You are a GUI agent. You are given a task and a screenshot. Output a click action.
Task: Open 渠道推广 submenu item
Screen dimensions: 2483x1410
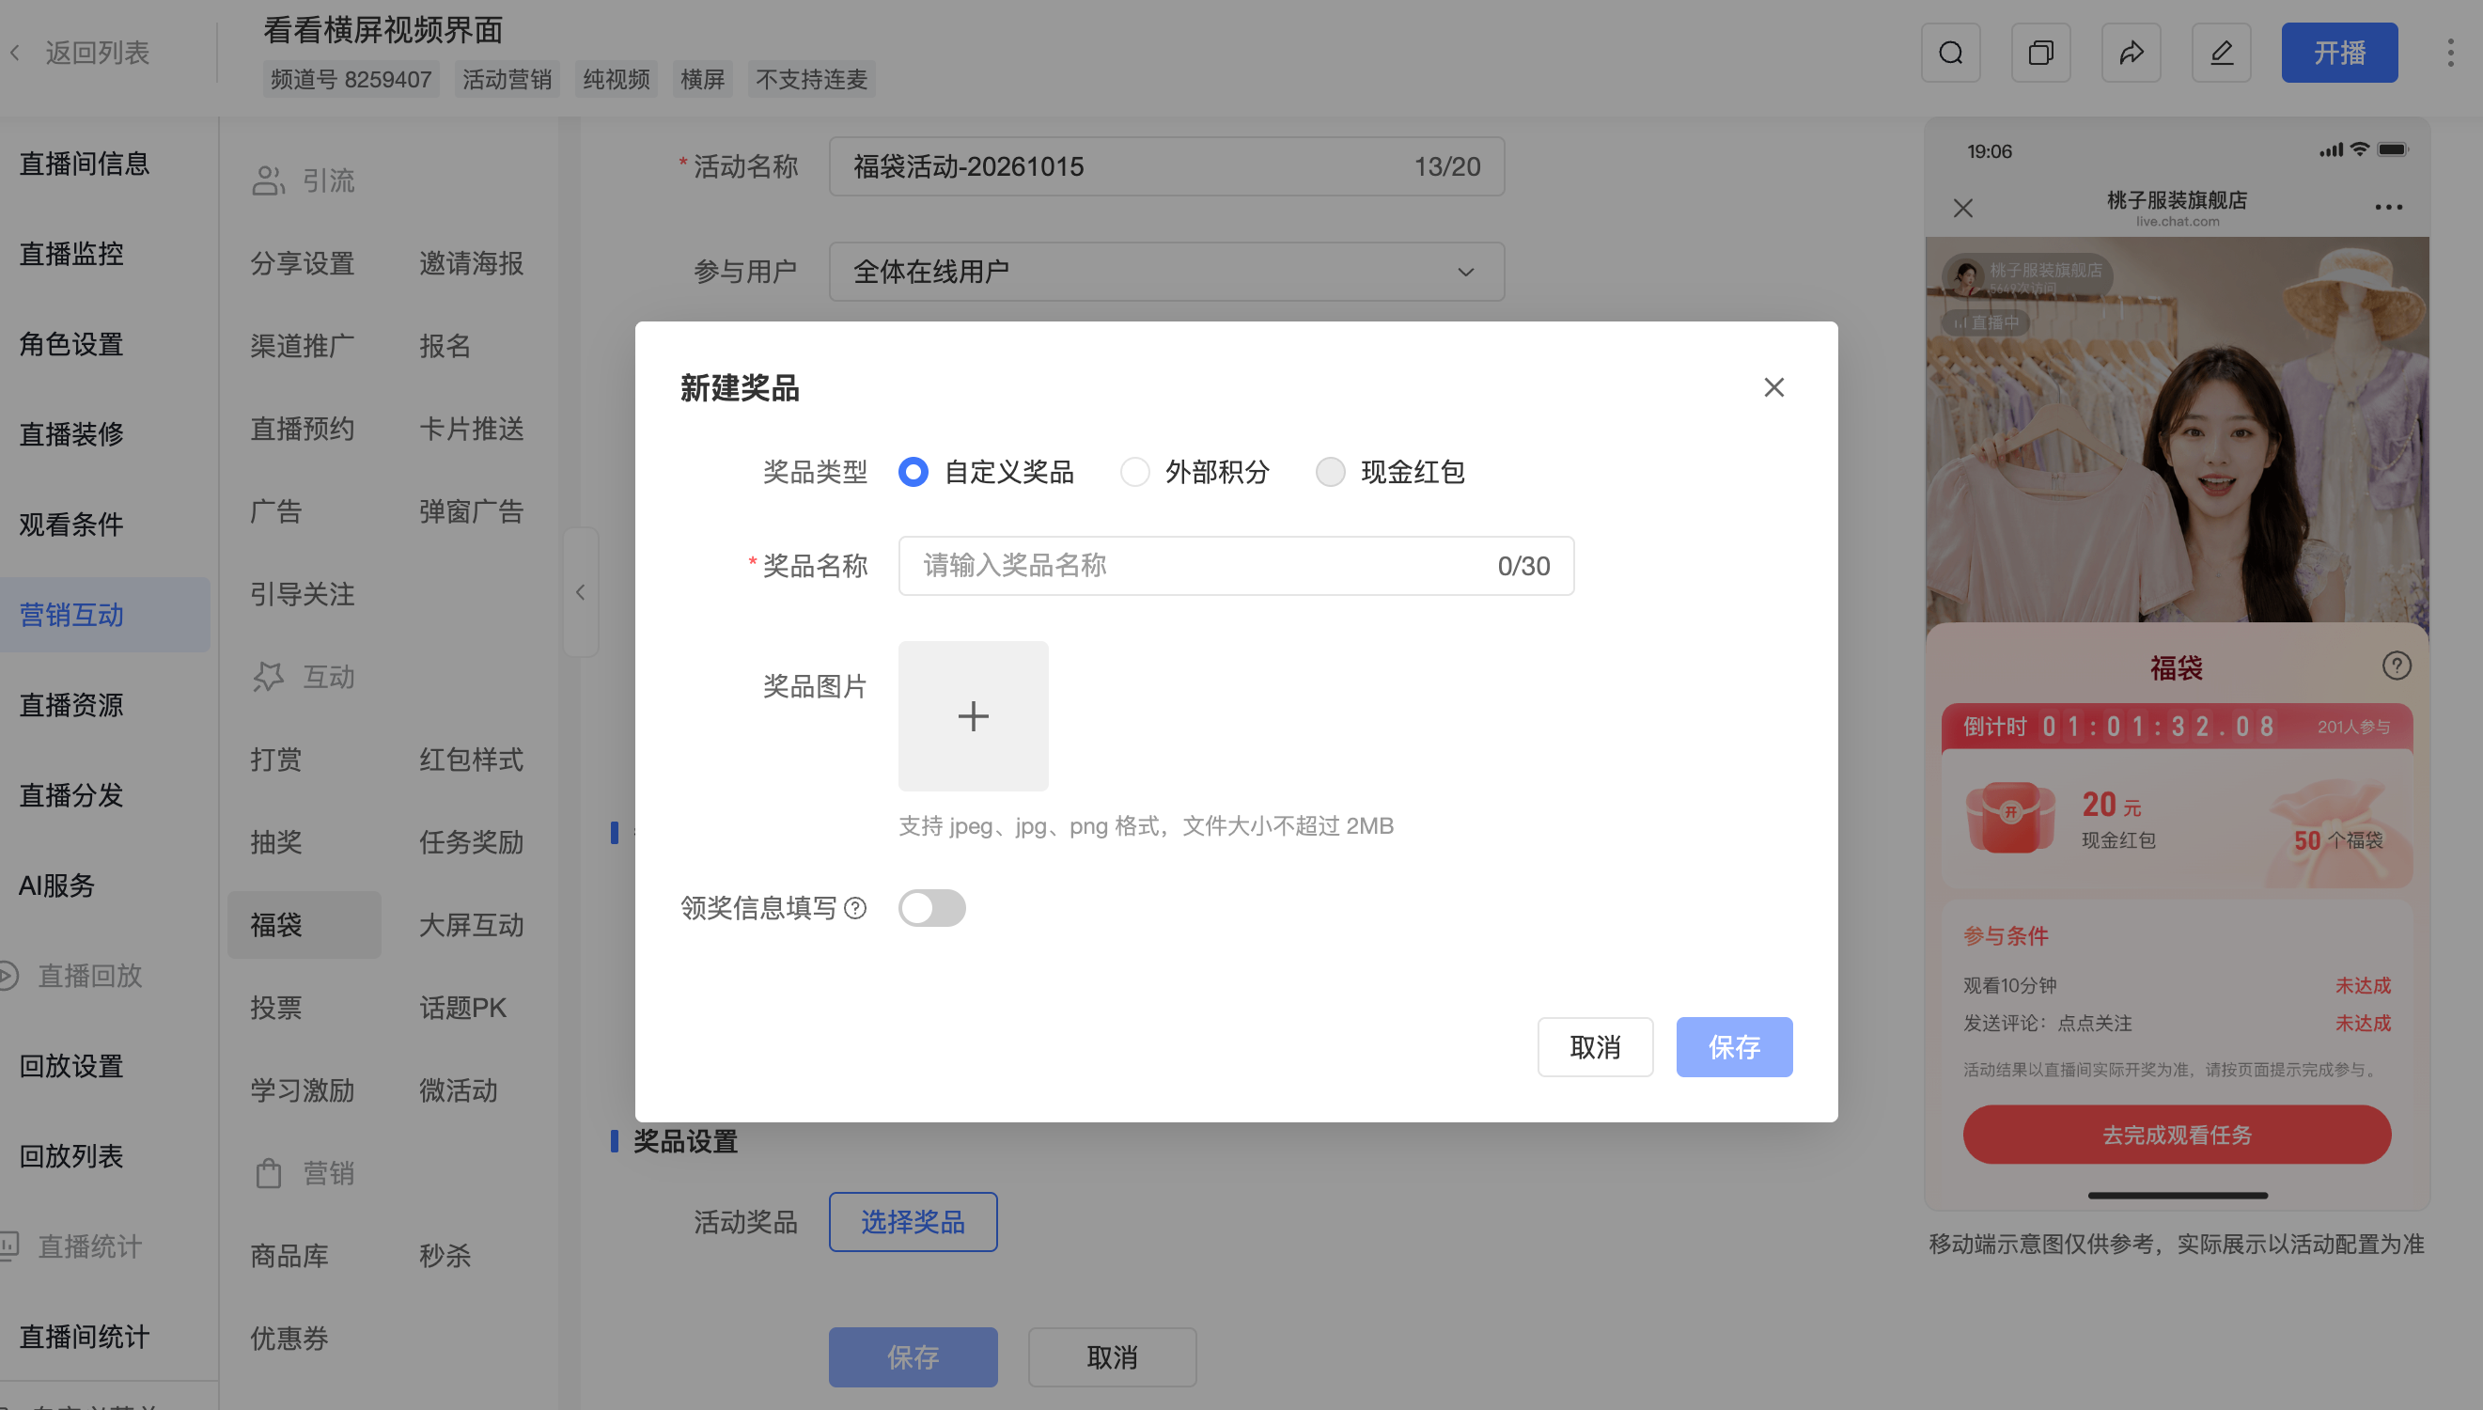(302, 346)
